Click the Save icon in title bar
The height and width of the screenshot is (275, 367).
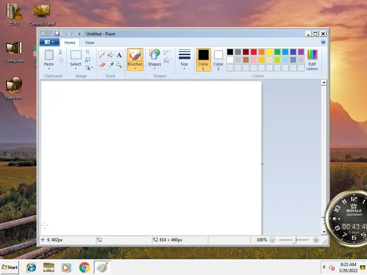[57, 34]
